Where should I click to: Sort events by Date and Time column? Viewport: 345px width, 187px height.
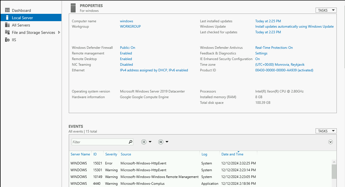click(232, 154)
